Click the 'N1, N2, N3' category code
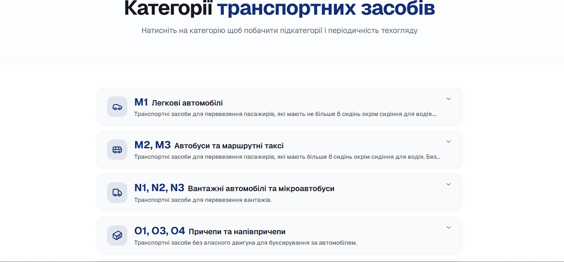Screen dimensions: 564x262 pos(159,188)
